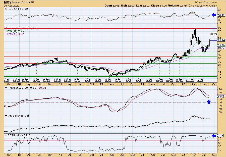Click the -15 label on the PMO axis
Screen dimensions: 226x157
(x=219, y=112)
